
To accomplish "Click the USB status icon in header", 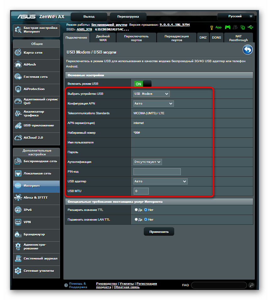I will click(x=250, y=27).
